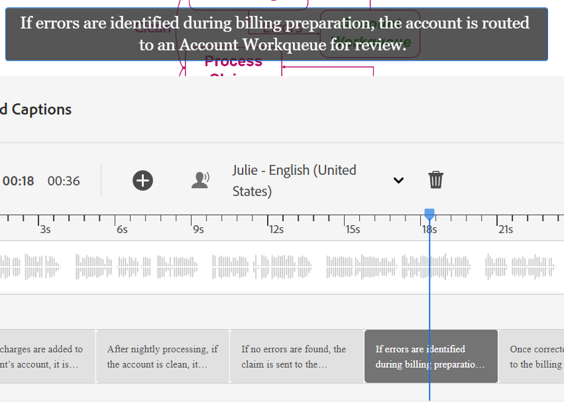Click the caption preview overlay at the top

click(274, 34)
